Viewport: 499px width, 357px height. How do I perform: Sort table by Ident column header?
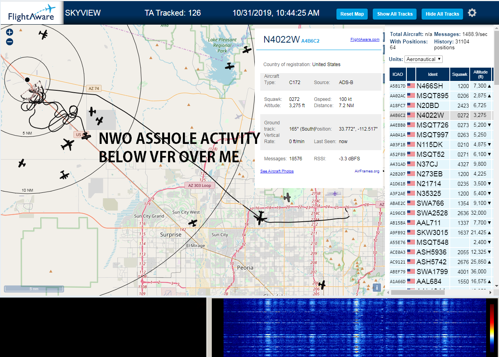[433, 74]
